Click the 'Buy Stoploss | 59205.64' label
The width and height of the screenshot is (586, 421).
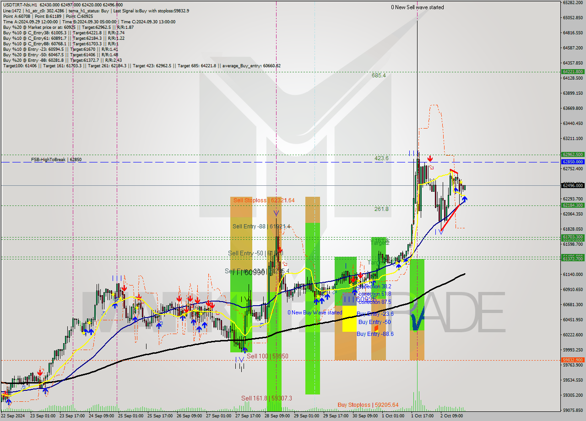pyautogui.click(x=368, y=405)
